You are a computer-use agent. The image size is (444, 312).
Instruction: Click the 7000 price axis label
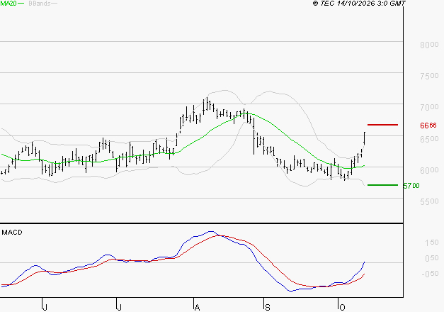pyautogui.click(x=429, y=107)
